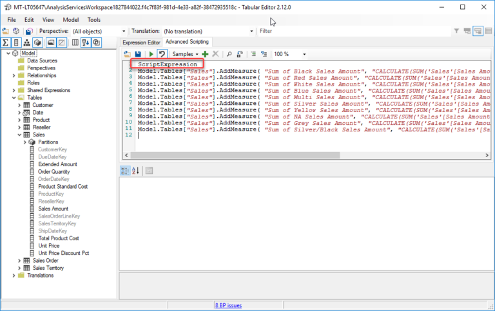This screenshot has width=495, height=311.
Task: Expand the Sales Territory table
Action: point(19,268)
